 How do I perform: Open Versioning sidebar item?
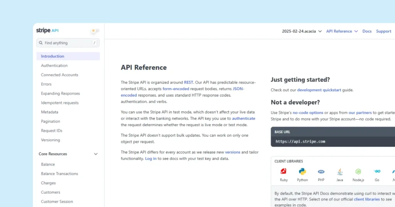51,140
